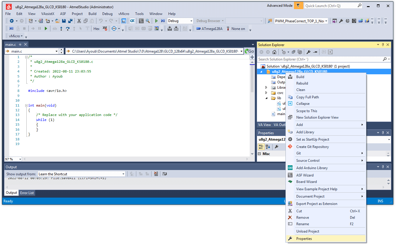Image resolution: width=403 pixels, height=244 pixels.
Task: Choose Add Arduino Library menu item
Action: click(x=326, y=168)
